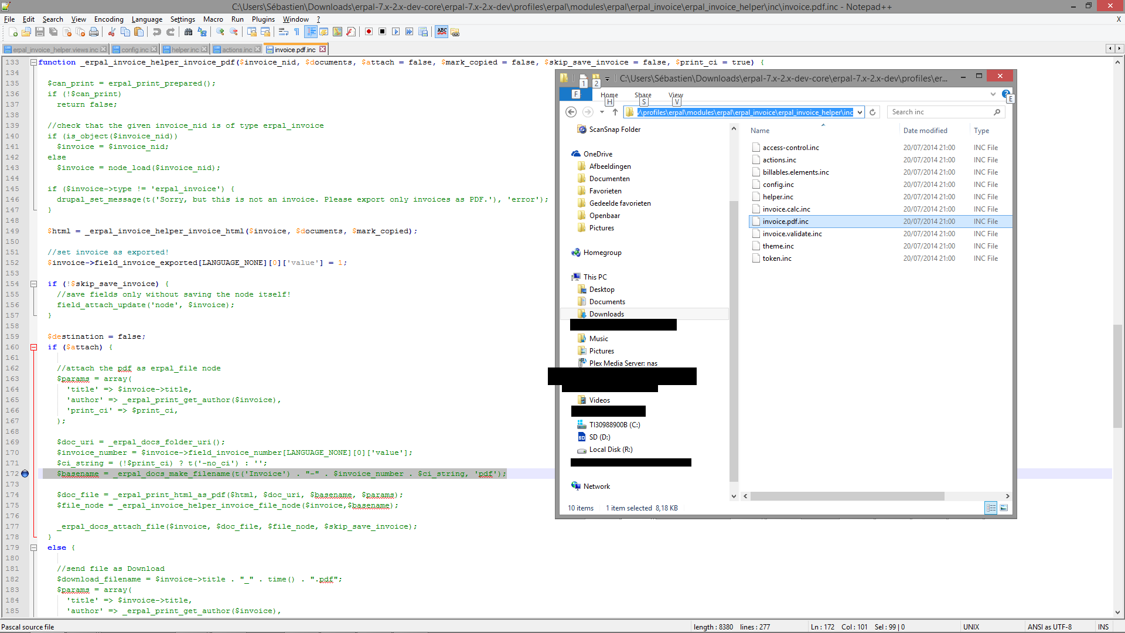This screenshot has width=1125, height=633.
Task: Start macro recording with the red dot
Action: (x=369, y=32)
